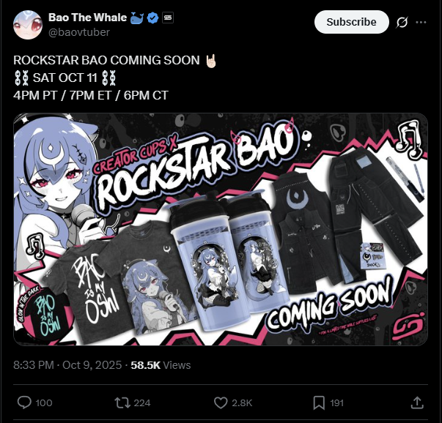Bookmark the Rockstar Bao post
This screenshot has width=442, height=423.
pos(319,403)
